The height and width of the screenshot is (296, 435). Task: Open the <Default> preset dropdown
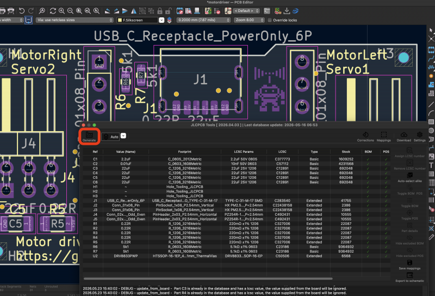pyautogui.click(x=246, y=11)
